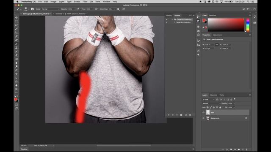271x152 pixels.
Task: Toggle the checkmark of the nested action row
Action: [166, 22]
